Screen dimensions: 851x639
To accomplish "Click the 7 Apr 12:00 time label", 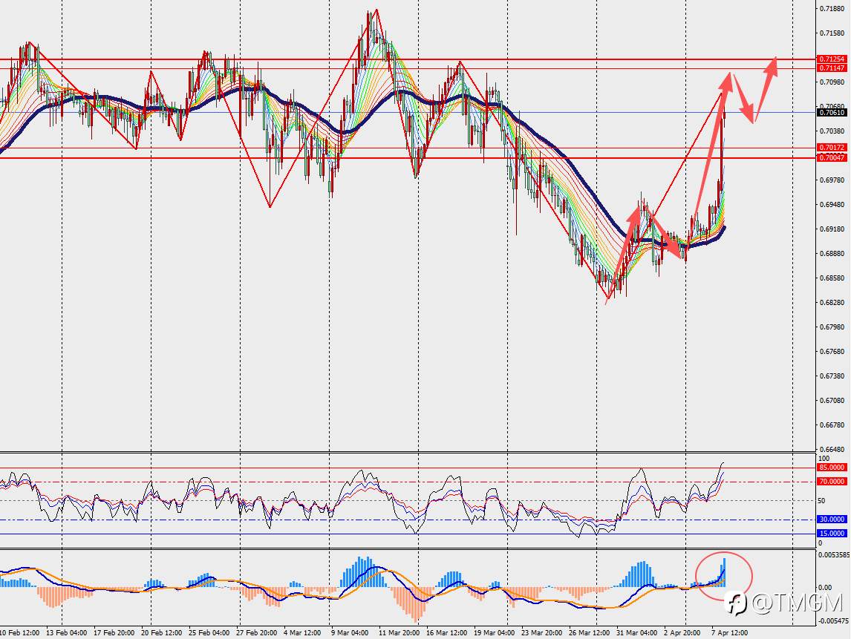I will coord(729,633).
